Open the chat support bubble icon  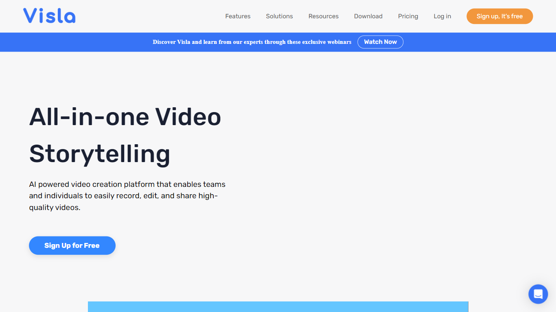538,294
